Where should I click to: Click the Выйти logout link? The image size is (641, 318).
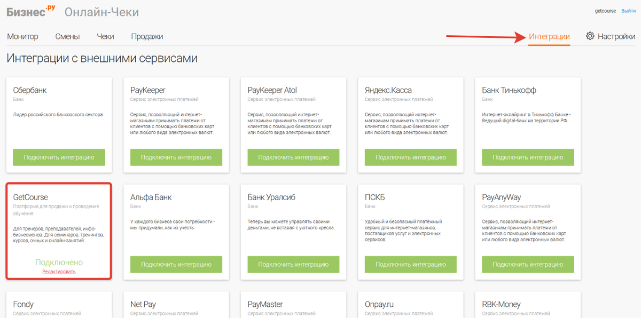pos(628,11)
